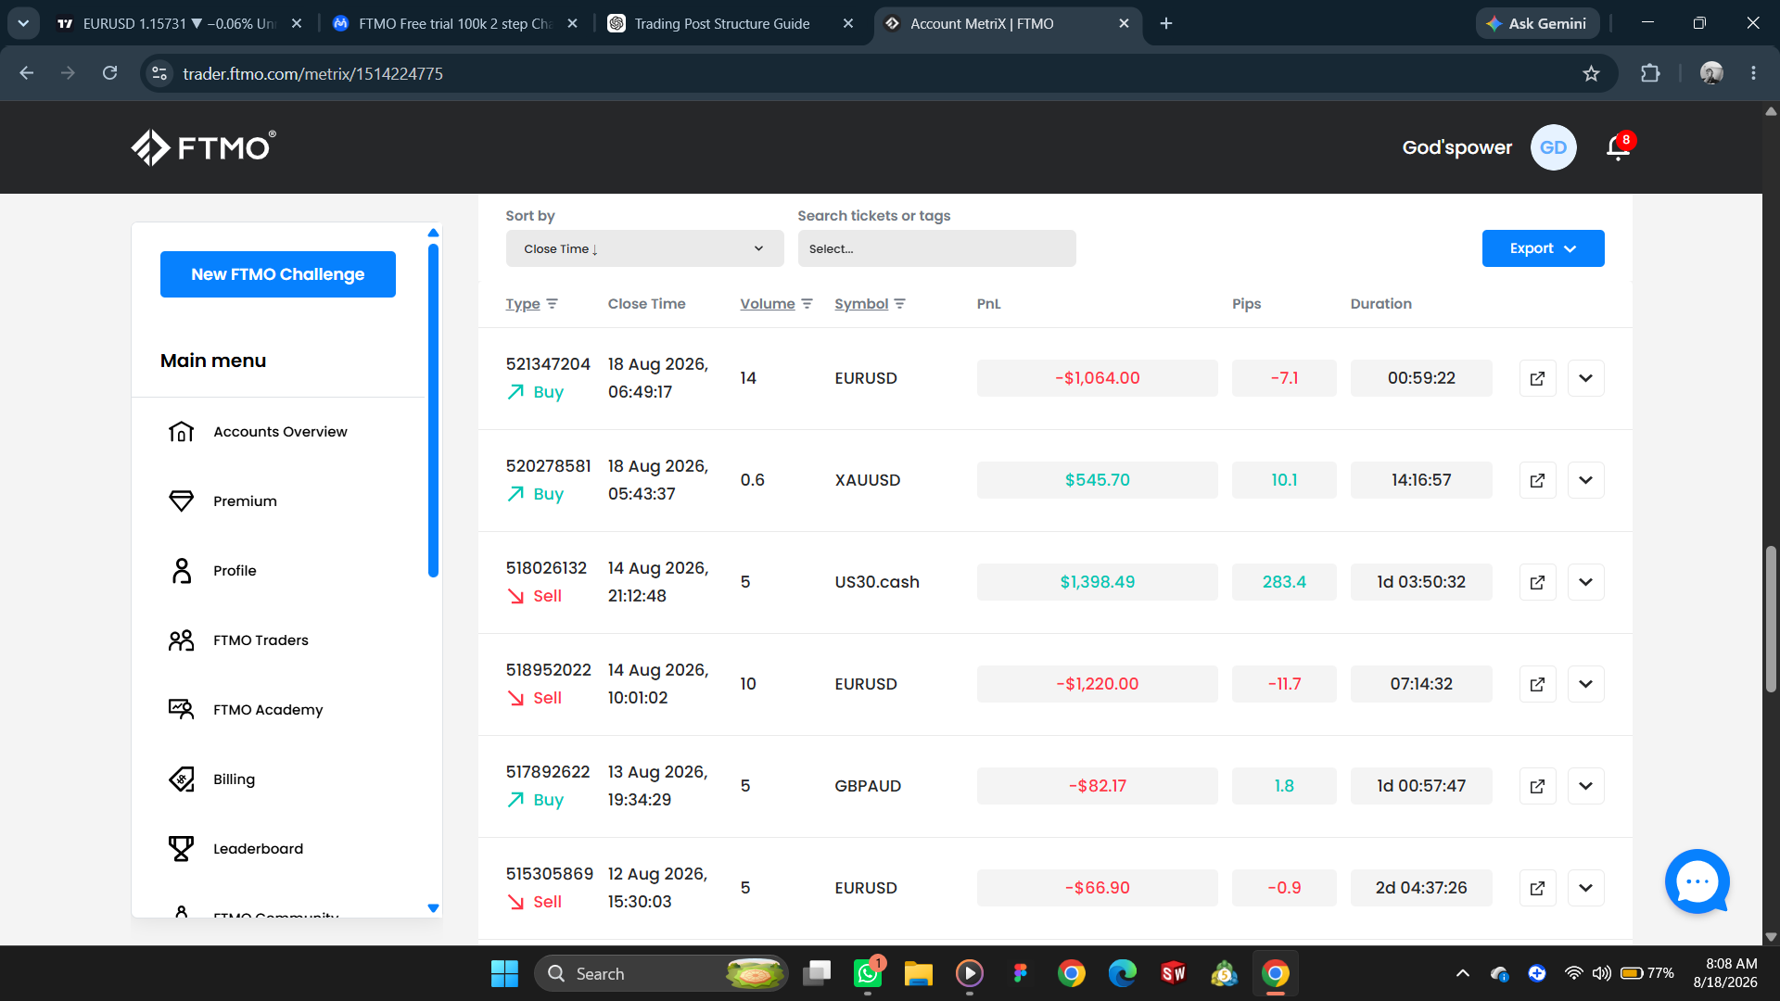Open the Chrome tab search dropdown

[23, 23]
